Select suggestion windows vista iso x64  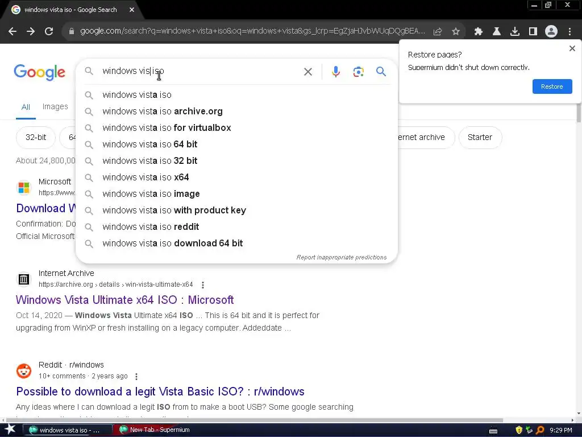[236, 178]
